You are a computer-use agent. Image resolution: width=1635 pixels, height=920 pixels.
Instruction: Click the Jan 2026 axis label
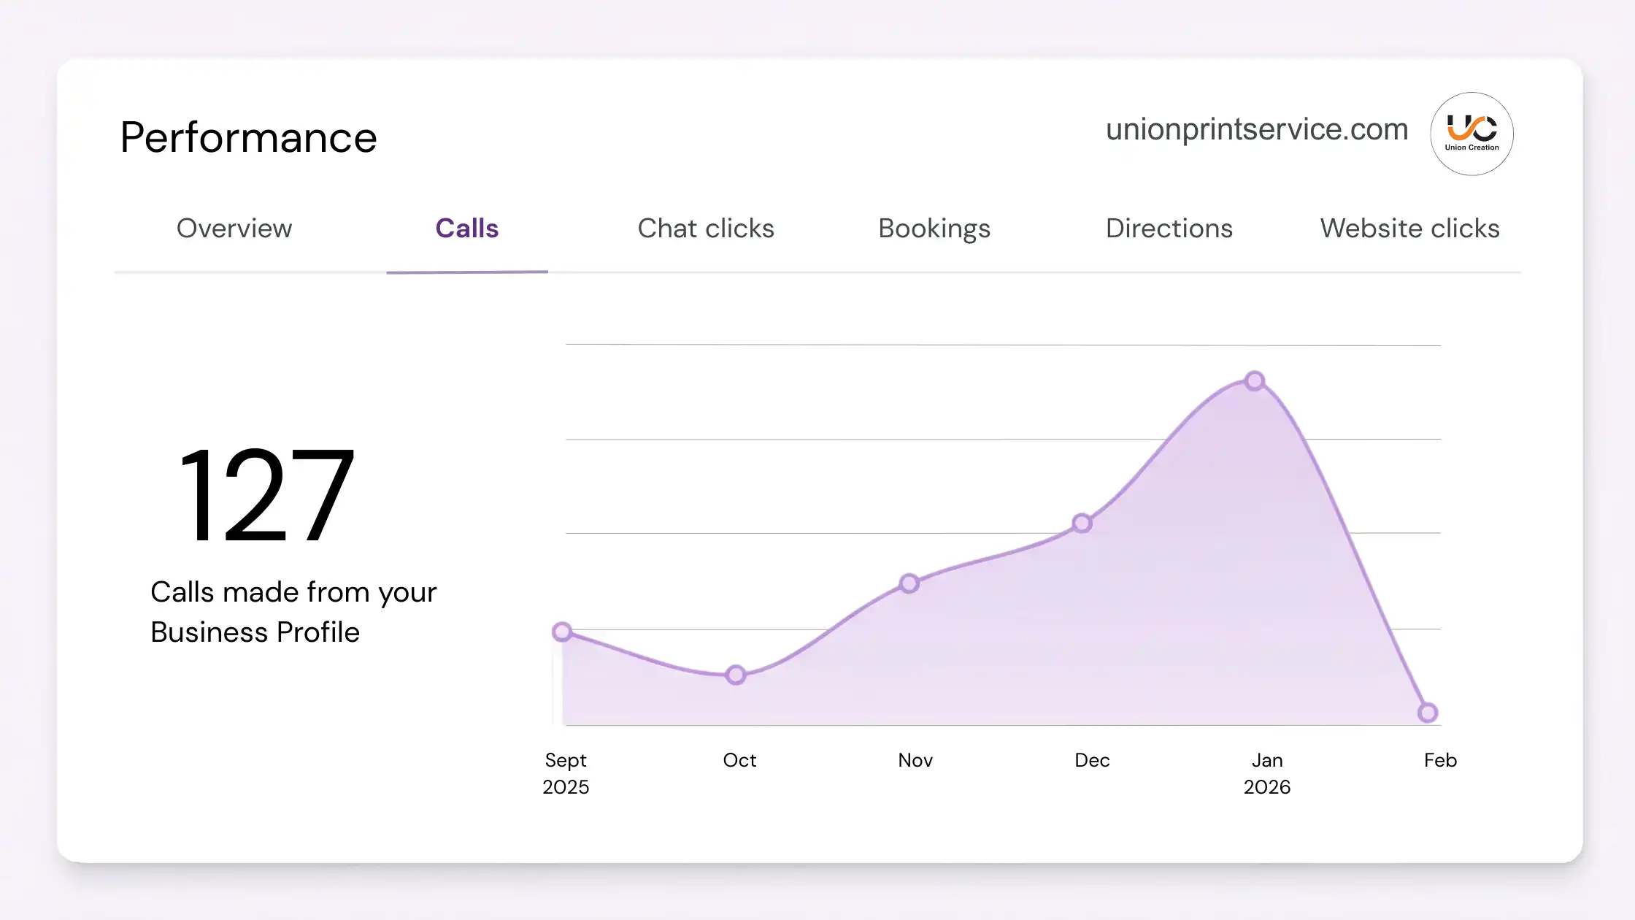1267,773
